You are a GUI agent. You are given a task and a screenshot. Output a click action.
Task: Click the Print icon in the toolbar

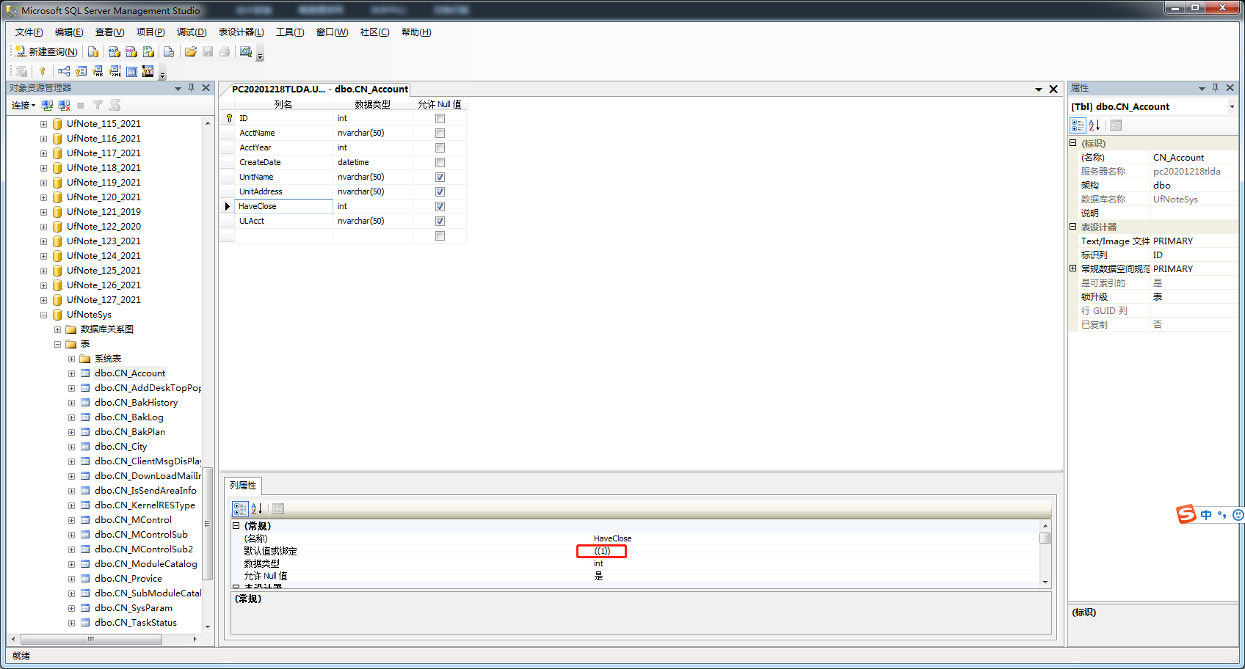(225, 51)
